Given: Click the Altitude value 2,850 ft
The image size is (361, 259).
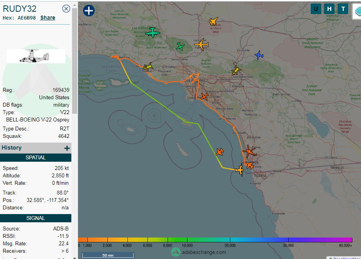Looking at the screenshot, I should pyautogui.click(x=60, y=175).
